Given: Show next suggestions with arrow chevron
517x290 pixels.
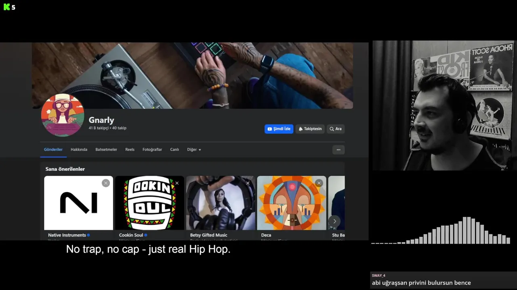Looking at the screenshot, I should (334, 221).
